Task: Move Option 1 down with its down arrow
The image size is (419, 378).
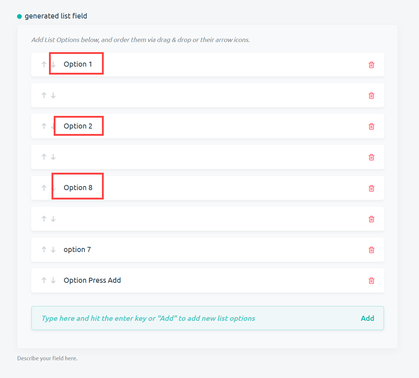Action: (53, 64)
